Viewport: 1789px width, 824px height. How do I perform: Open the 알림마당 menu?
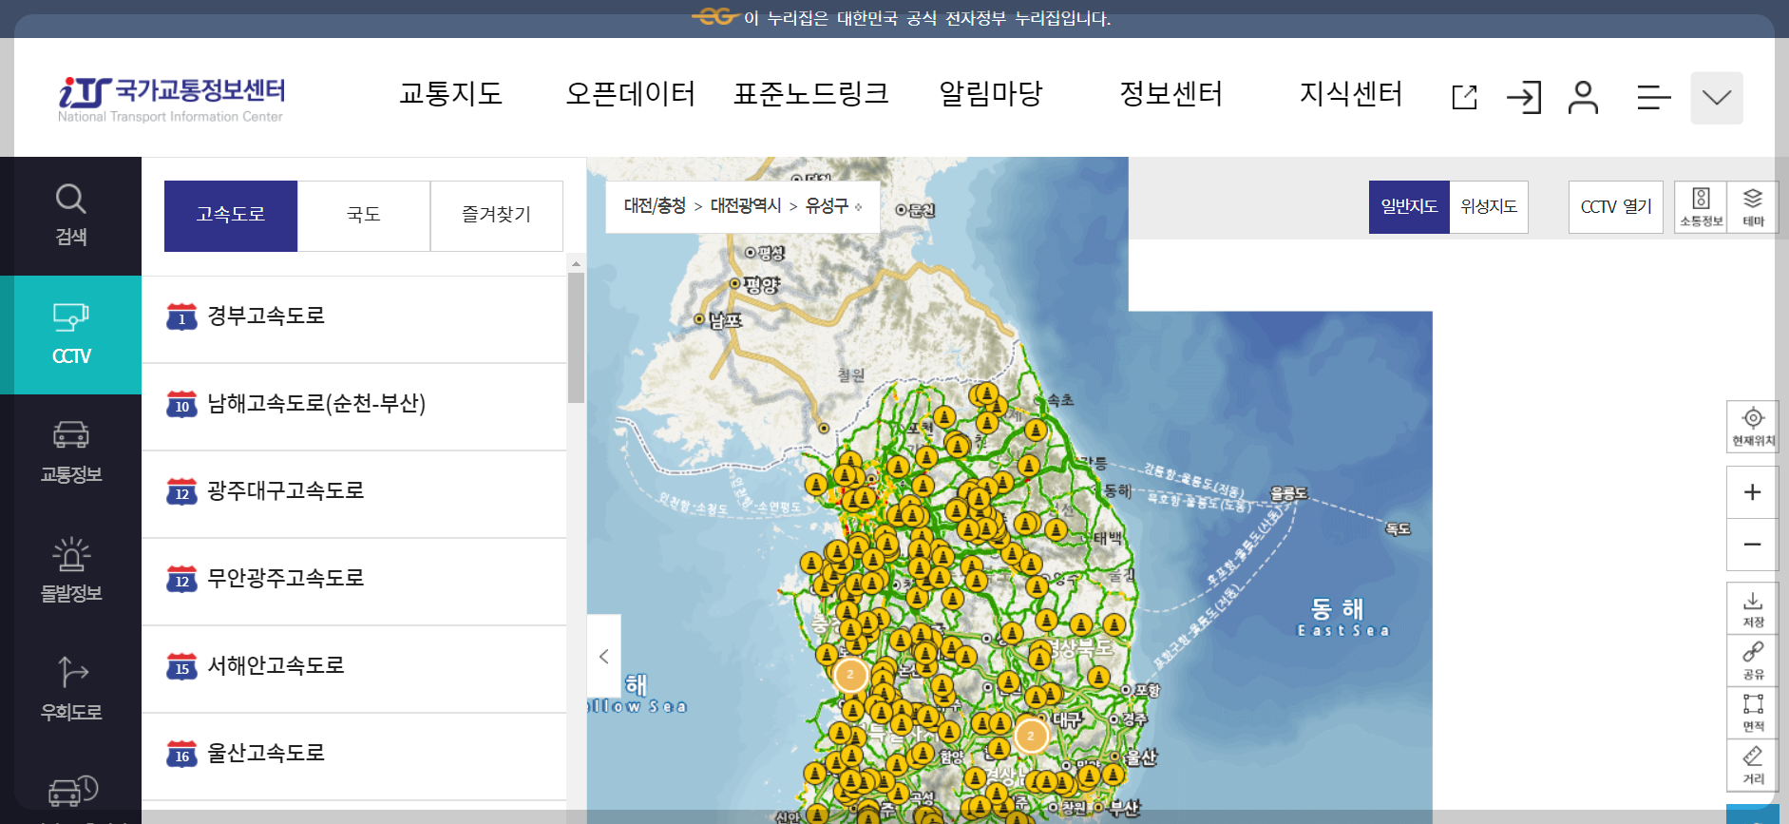pos(991,94)
